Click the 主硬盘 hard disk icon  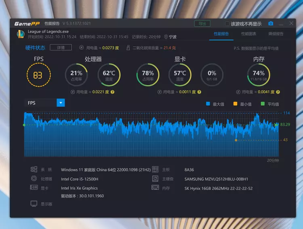(155, 179)
